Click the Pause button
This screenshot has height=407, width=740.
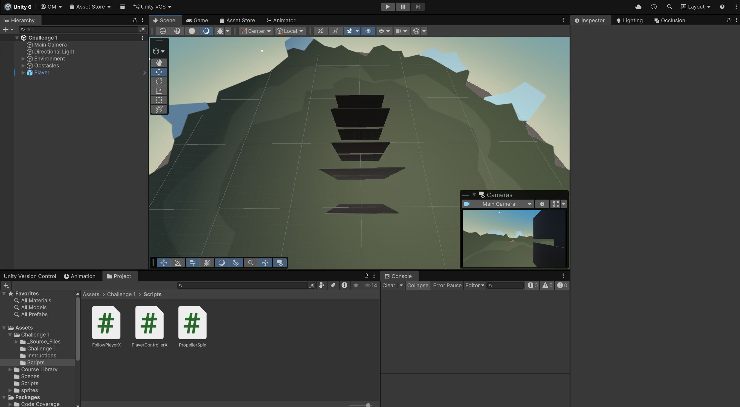pos(403,6)
